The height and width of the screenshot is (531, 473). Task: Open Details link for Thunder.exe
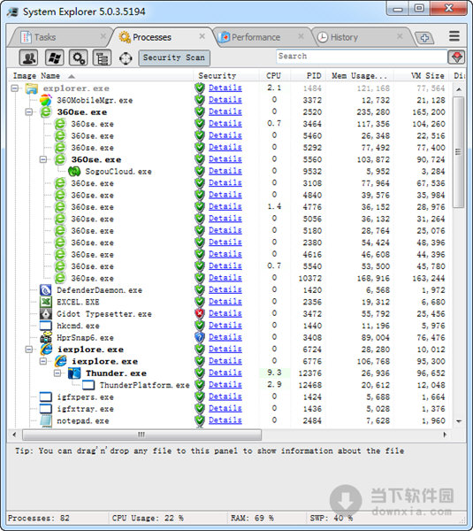[x=225, y=373]
